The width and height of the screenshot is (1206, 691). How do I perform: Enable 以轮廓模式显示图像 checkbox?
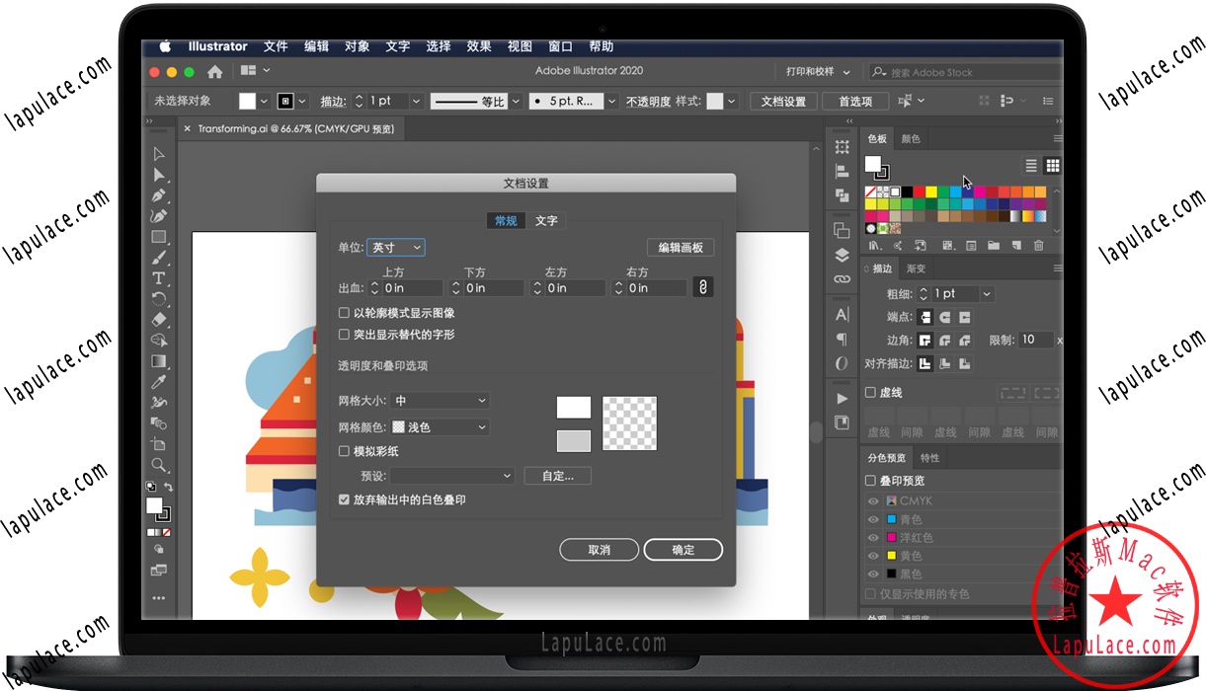344,313
